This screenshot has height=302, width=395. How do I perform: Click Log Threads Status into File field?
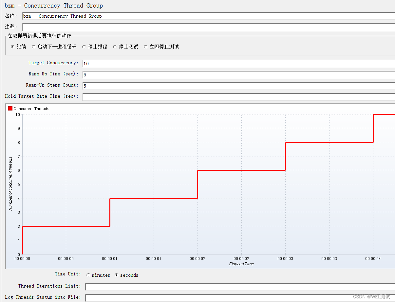(x=240, y=298)
